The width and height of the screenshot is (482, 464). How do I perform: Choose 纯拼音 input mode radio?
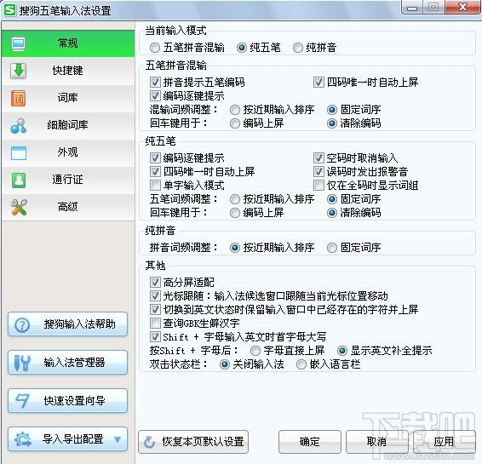pos(297,48)
